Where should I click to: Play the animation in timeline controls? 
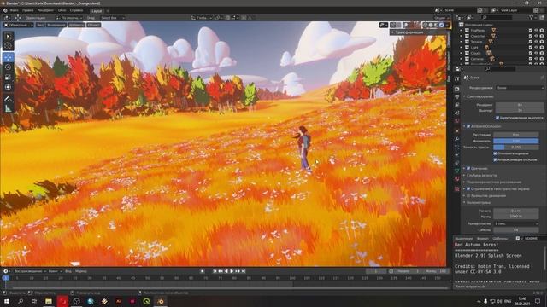[x=232, y=271]
